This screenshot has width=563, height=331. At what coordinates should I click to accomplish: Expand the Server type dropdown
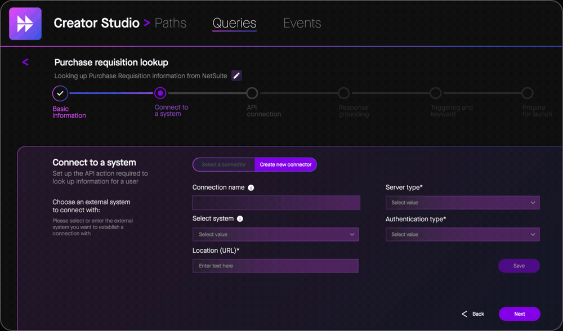point(462,202)
